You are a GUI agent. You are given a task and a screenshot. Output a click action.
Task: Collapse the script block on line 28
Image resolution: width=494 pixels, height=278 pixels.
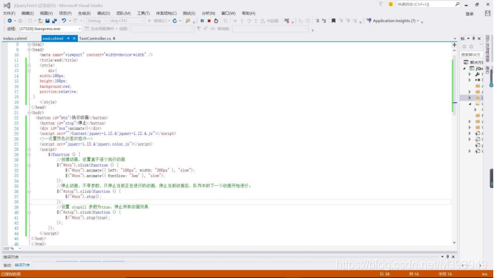[29, 149]
